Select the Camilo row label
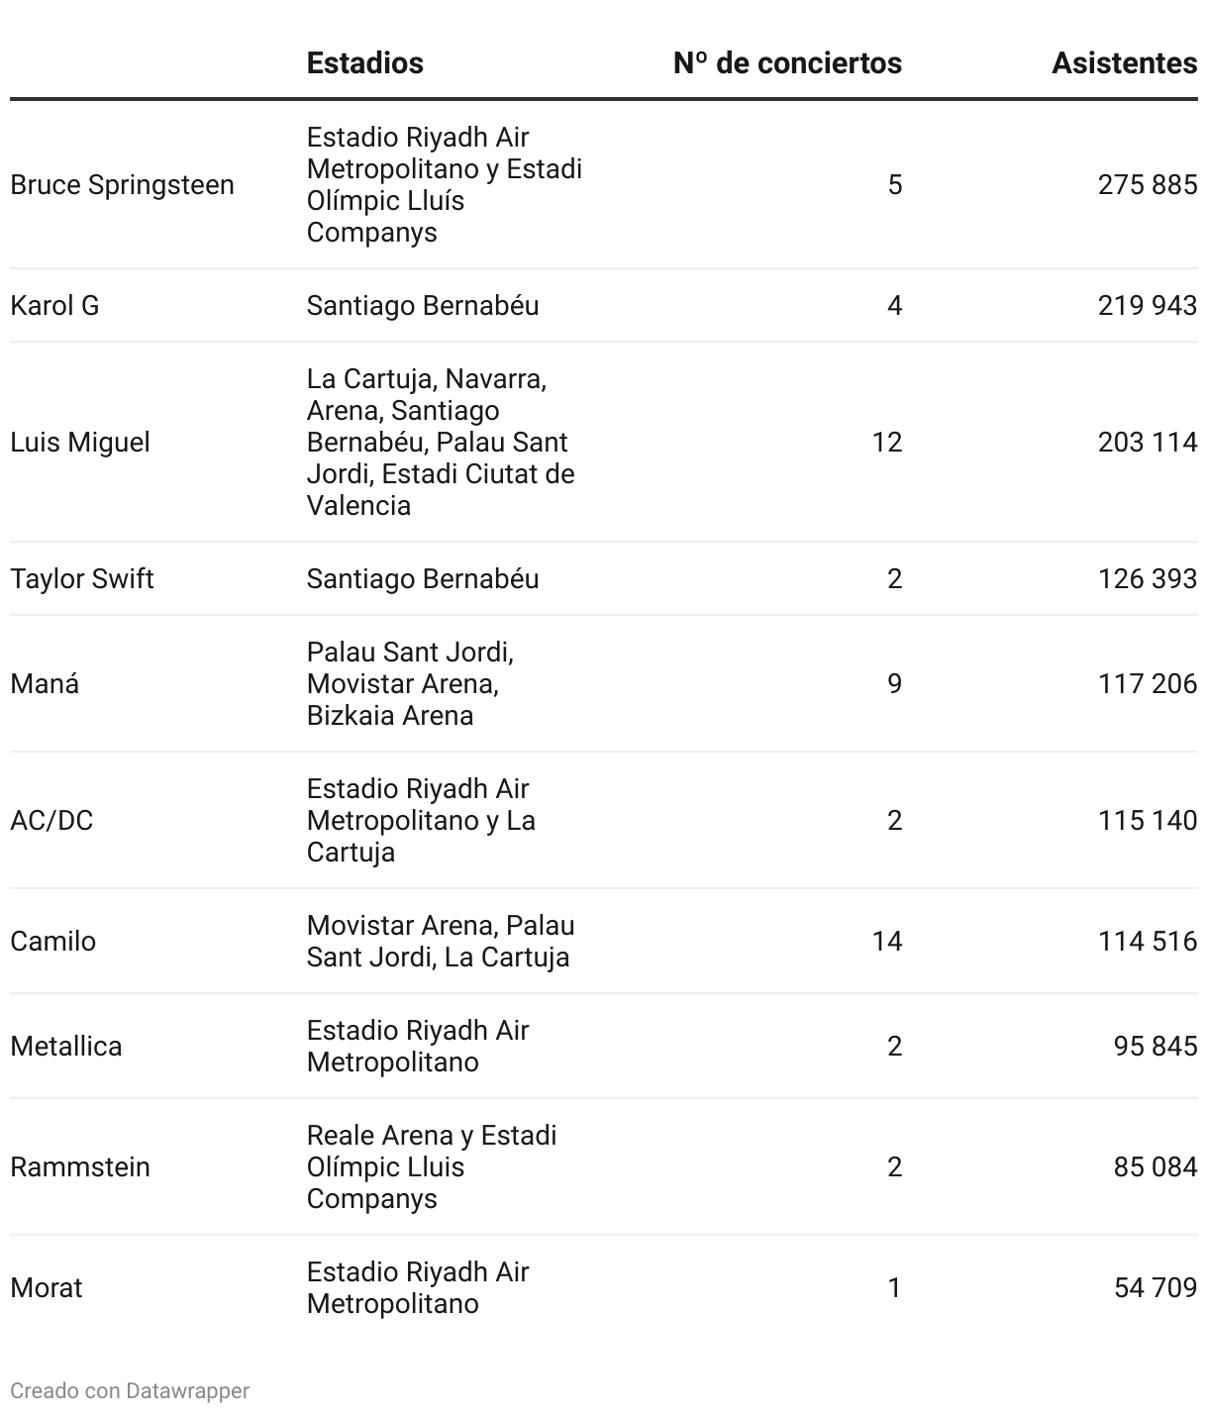 (53, 942)
